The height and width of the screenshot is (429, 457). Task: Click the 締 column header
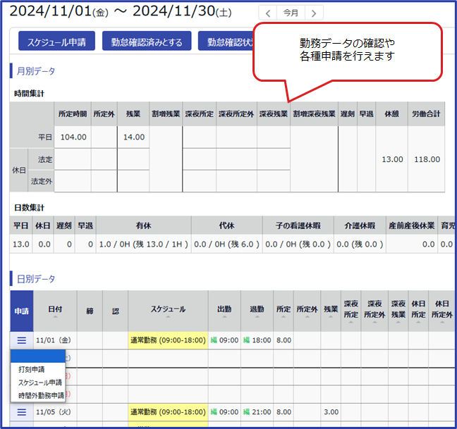(x=90, y=311)
